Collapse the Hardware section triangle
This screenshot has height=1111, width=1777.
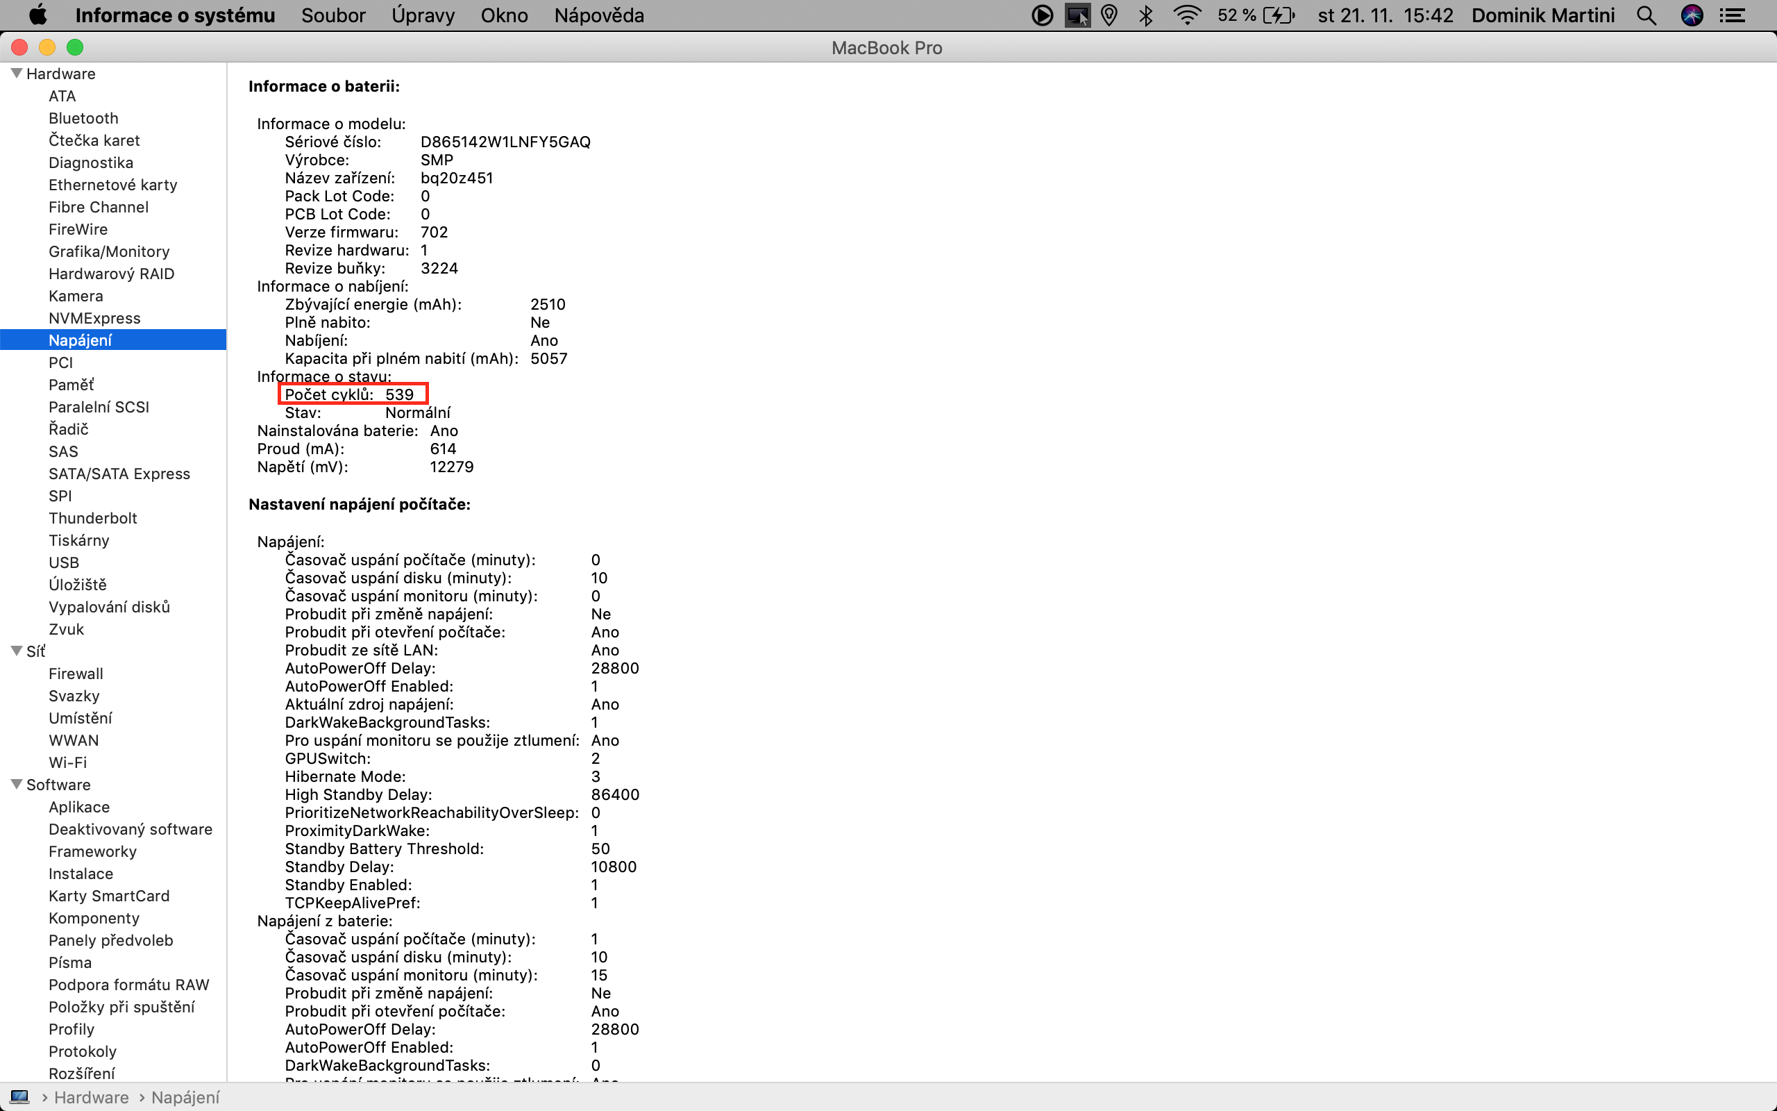(16, 74)
